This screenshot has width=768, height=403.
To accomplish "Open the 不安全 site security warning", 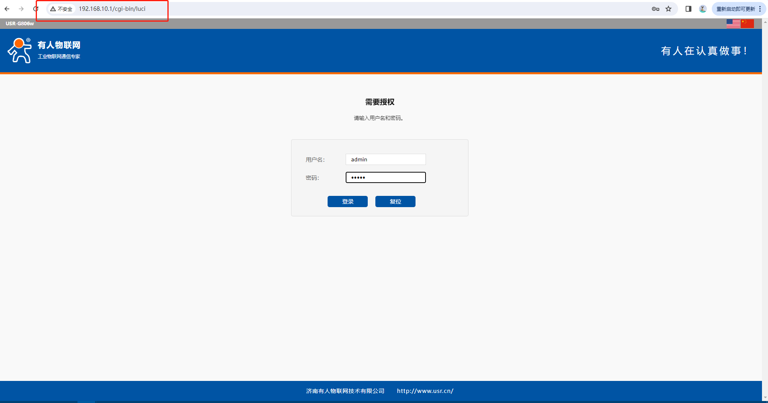I will pyautogui.click(x=61, y=9).
